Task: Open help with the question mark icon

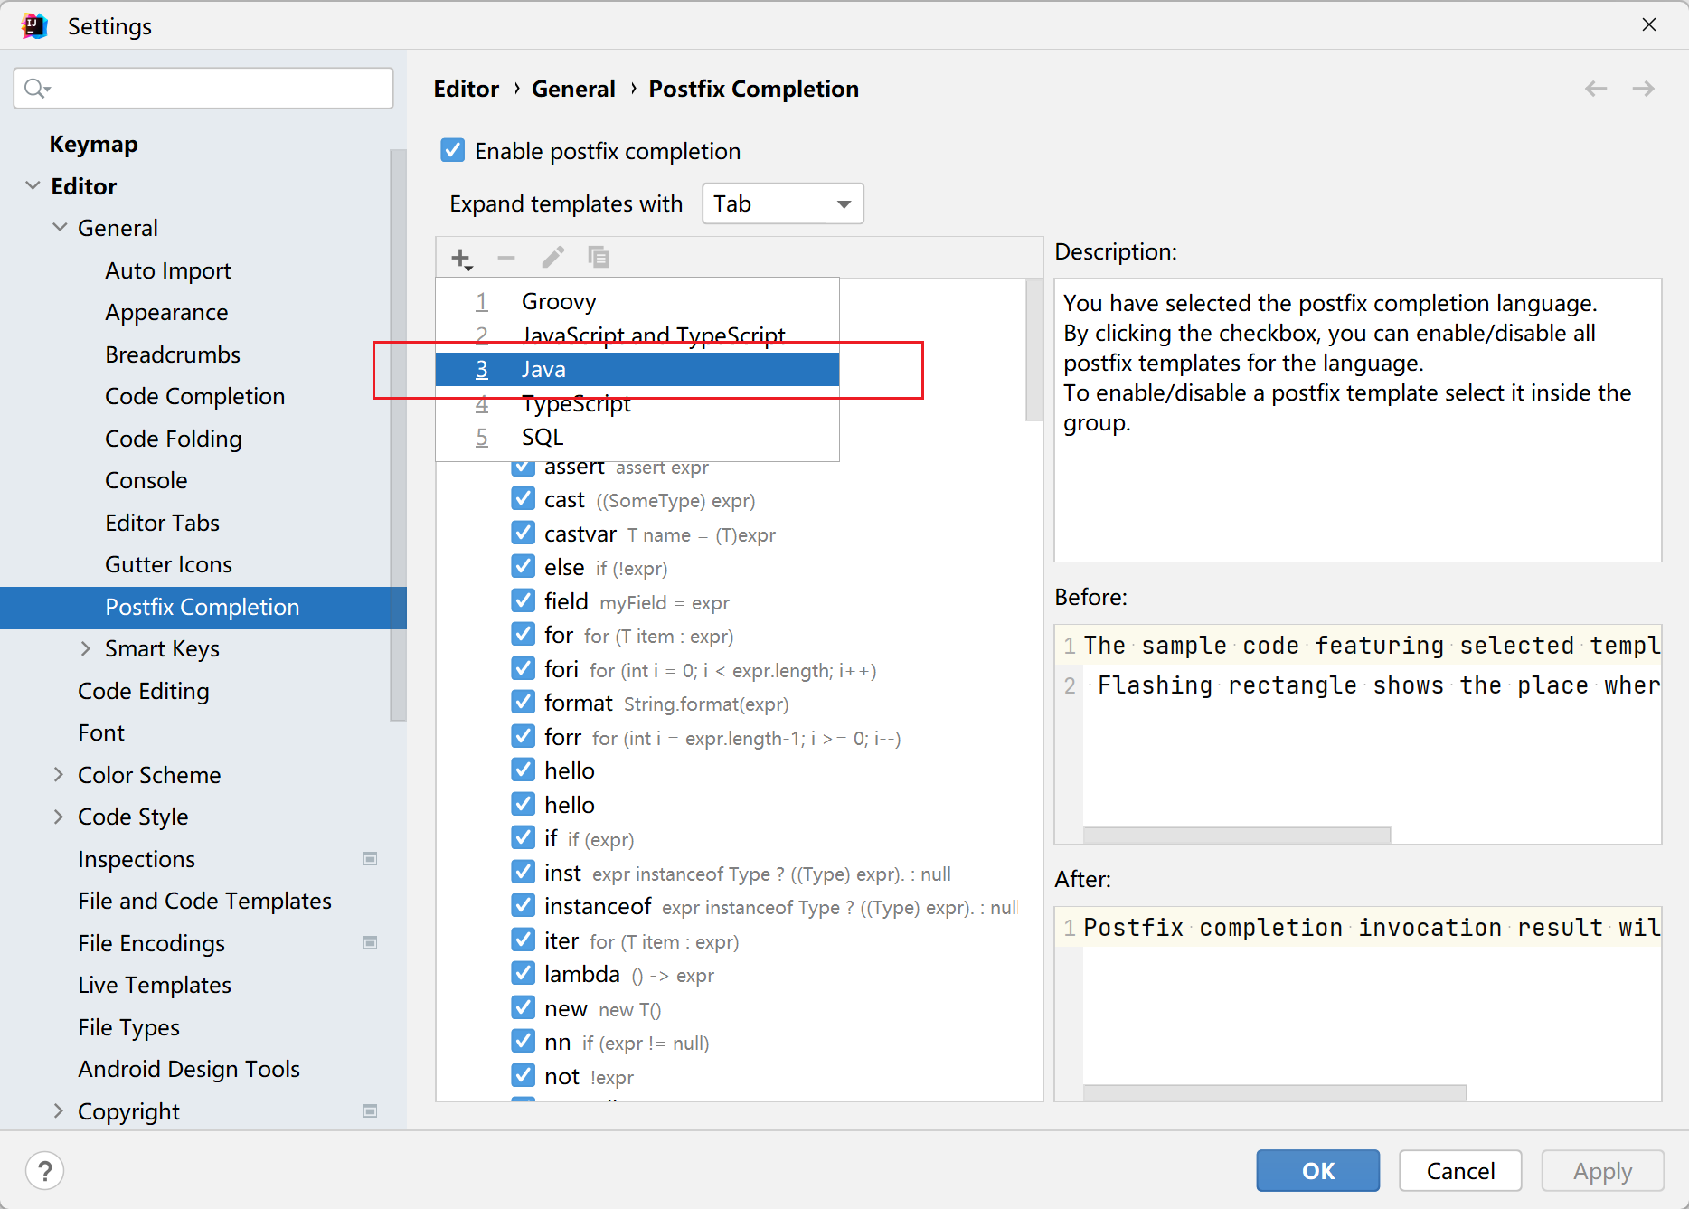Action: coord(45,1171)
